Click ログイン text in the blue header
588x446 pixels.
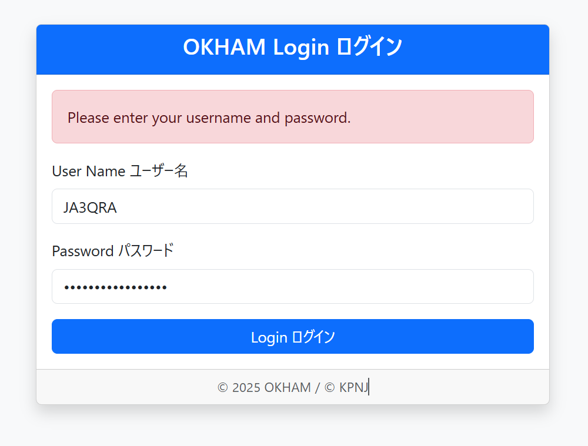pos(369,47)
